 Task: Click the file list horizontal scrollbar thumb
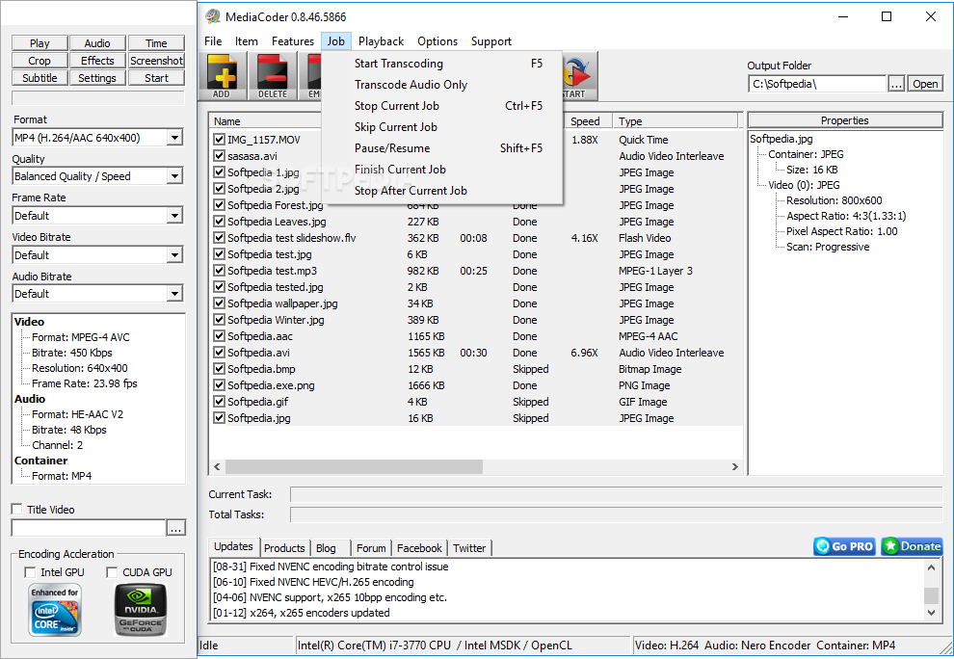point(354,466)
